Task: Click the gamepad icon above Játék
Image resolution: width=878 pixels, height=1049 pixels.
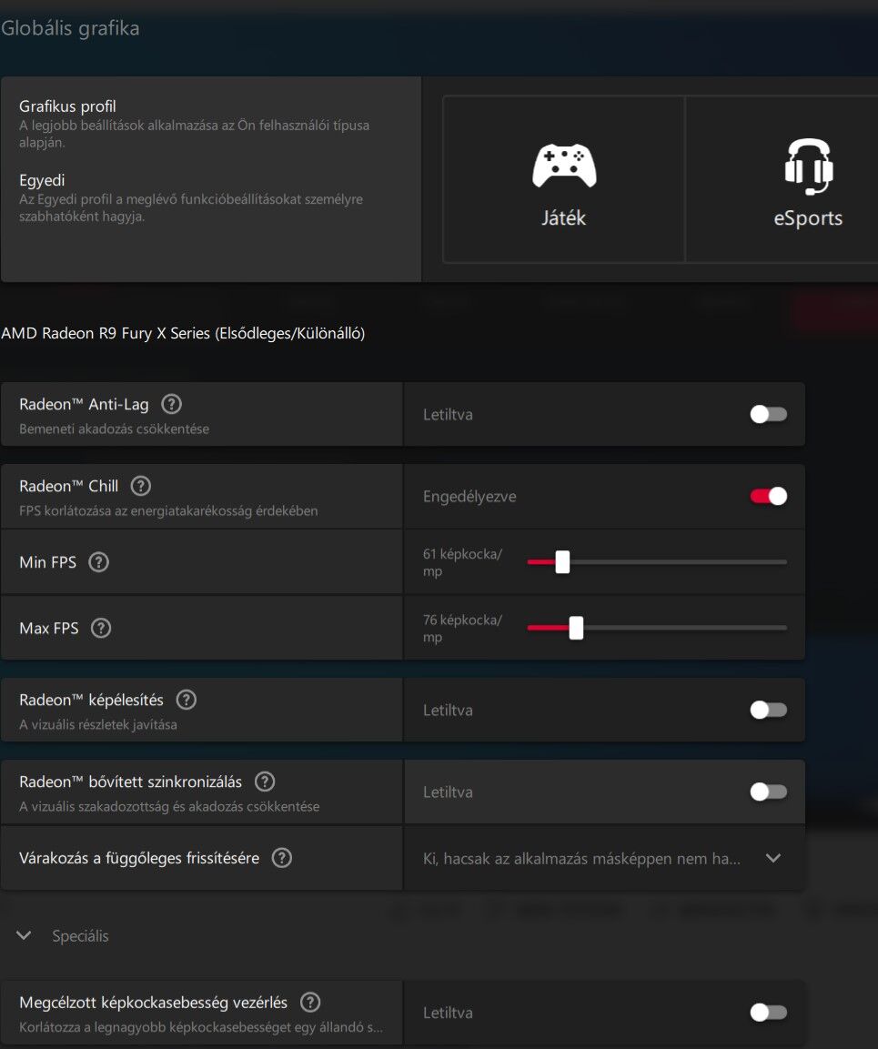Action: [x=564, y=166]
